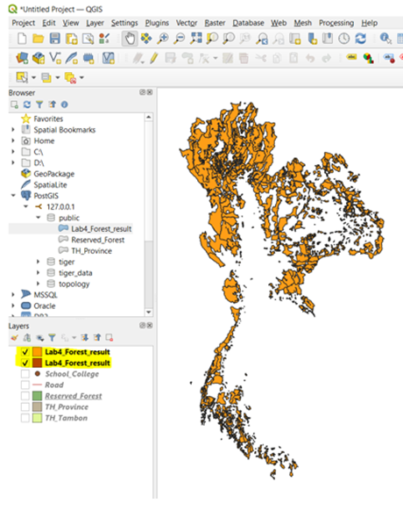Open project using folder icon

[38, 39]
